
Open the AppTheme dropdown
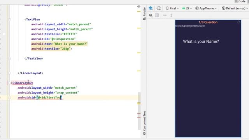click(x=206, y=8)
